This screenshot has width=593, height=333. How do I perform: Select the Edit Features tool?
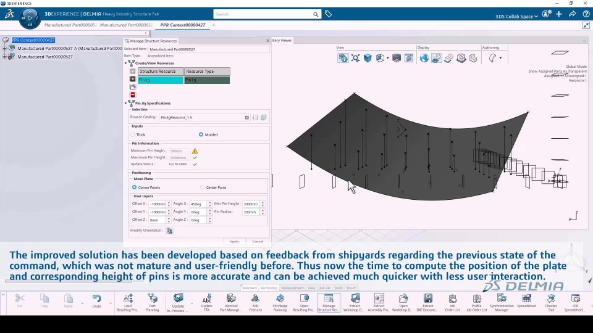click(255, 302)
